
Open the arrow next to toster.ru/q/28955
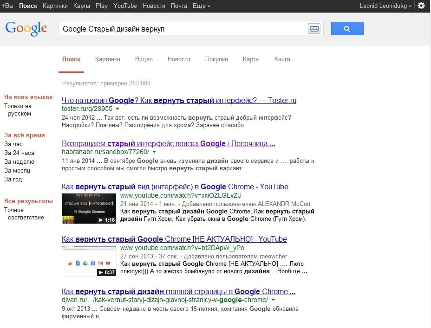118,109
